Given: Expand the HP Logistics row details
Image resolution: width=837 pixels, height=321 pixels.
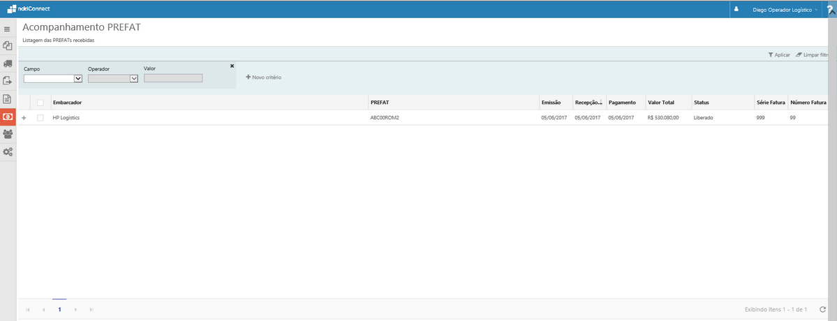Looking at the screenshot, I should coord(24,118).
